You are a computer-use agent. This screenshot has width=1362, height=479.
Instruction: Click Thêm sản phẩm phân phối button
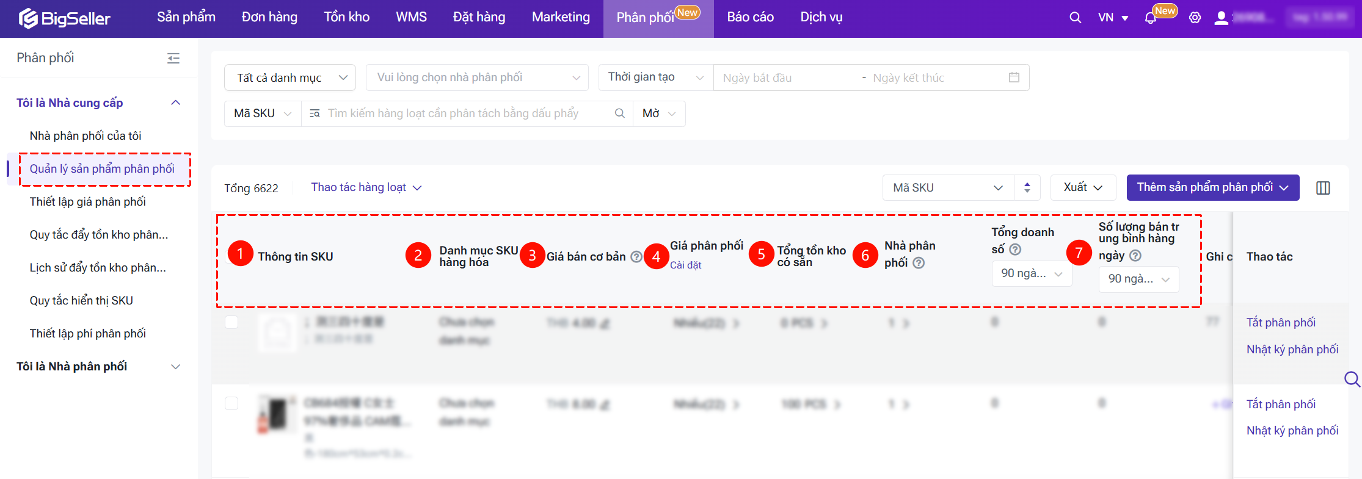click(1212, 187)
